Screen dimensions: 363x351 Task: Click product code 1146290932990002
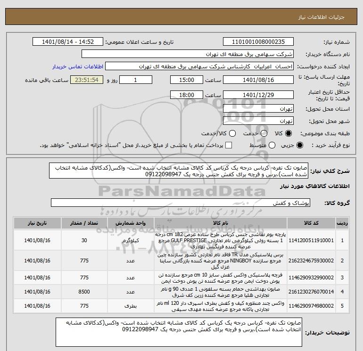click(x=311, y=278)
